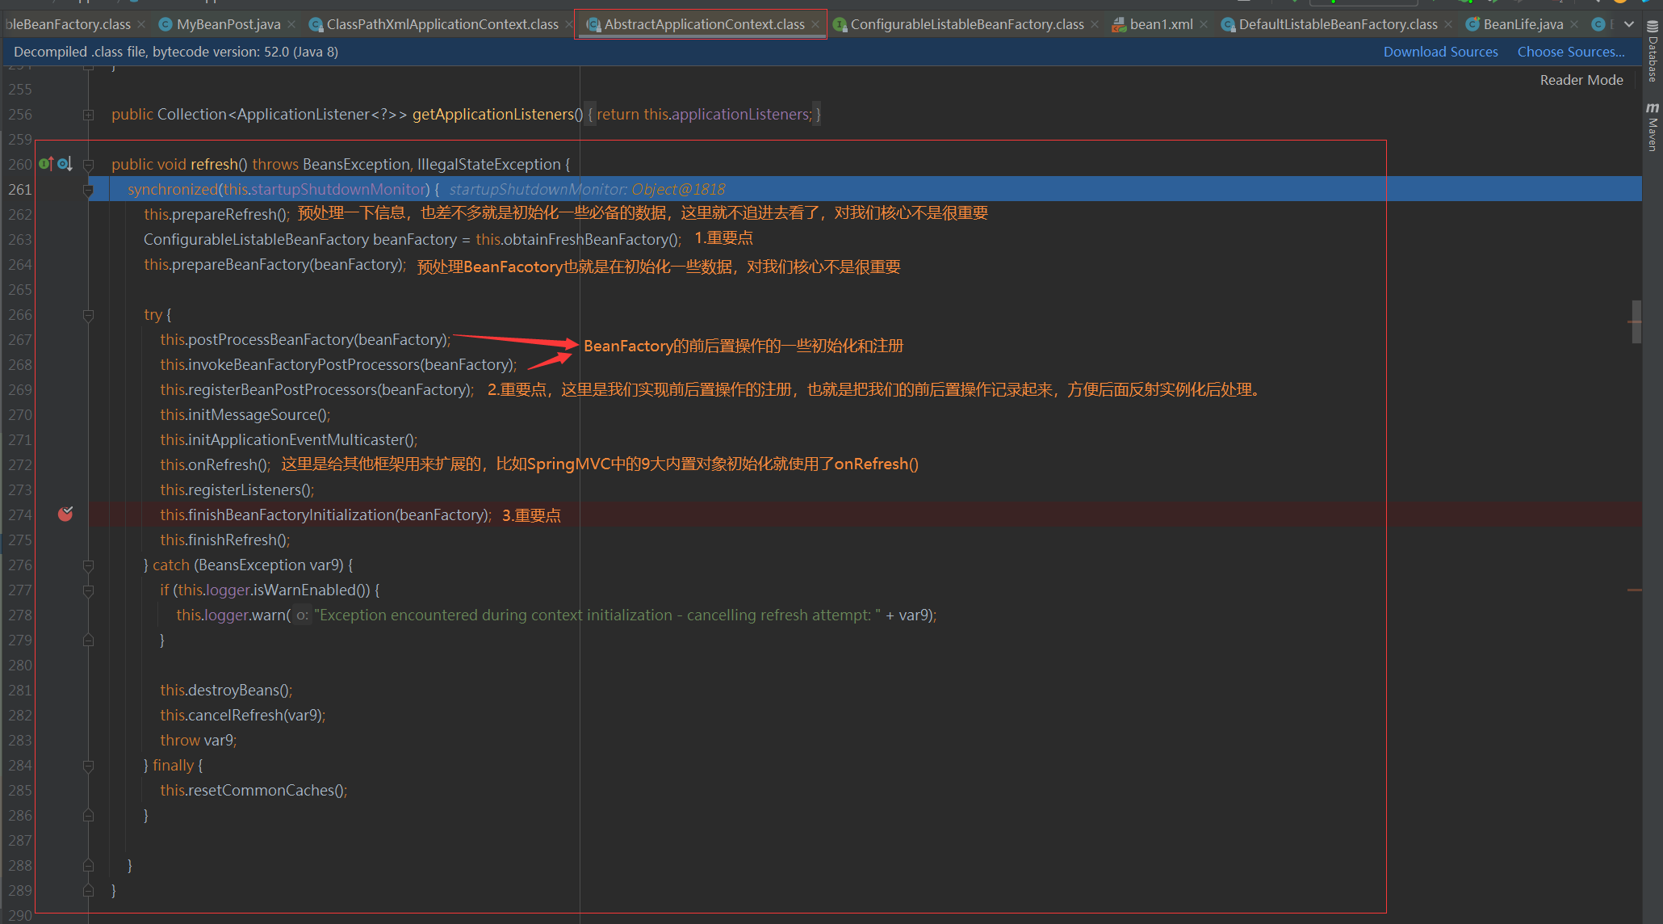Collapse the catch block on line 276
Viewport: 1663px width, 924px height.
coord(88,565)
